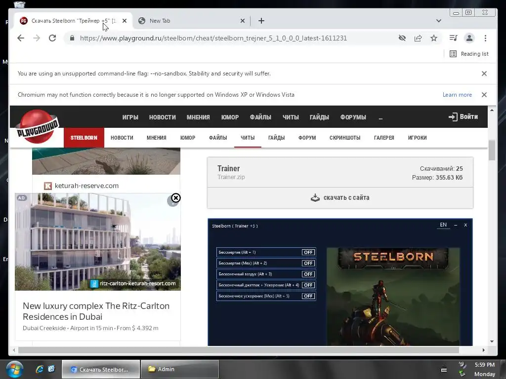
Task: Click the padlock site info icon
Action: coord(72,38)
